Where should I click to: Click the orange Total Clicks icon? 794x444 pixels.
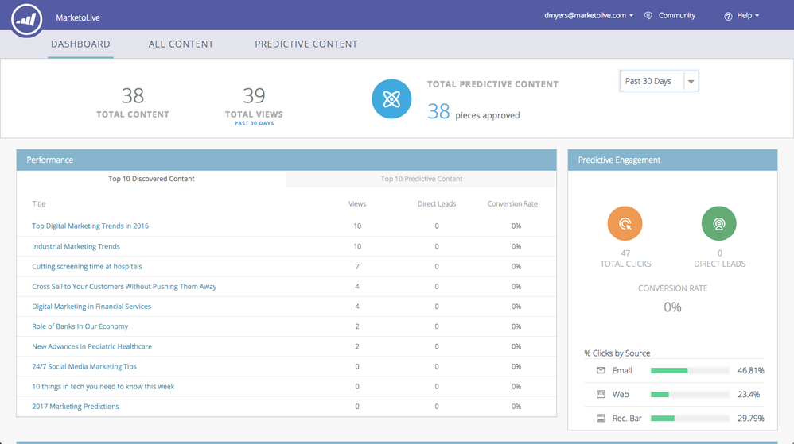[x=625, y=223]
